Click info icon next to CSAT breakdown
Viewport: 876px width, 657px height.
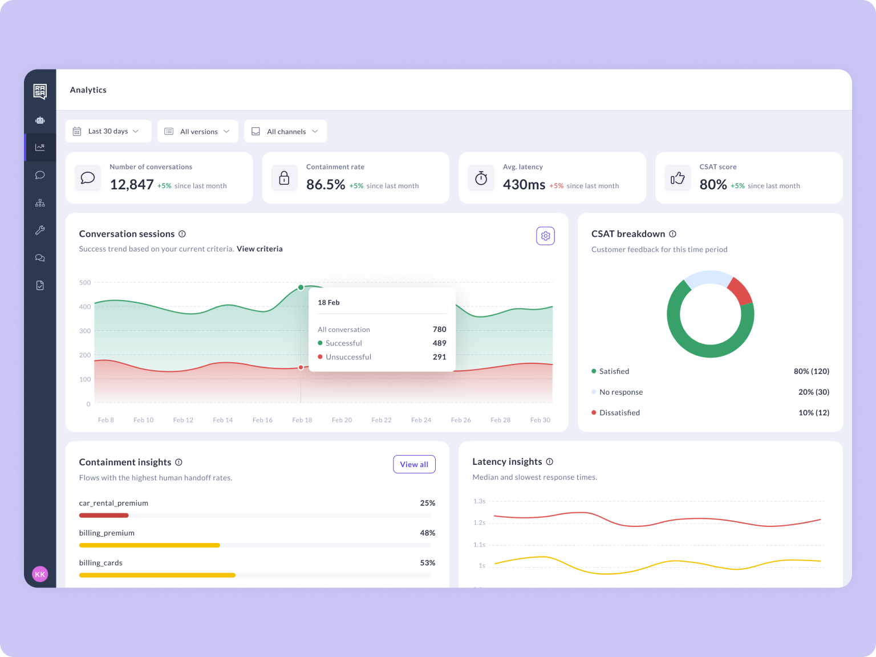[x=672, y=234]
